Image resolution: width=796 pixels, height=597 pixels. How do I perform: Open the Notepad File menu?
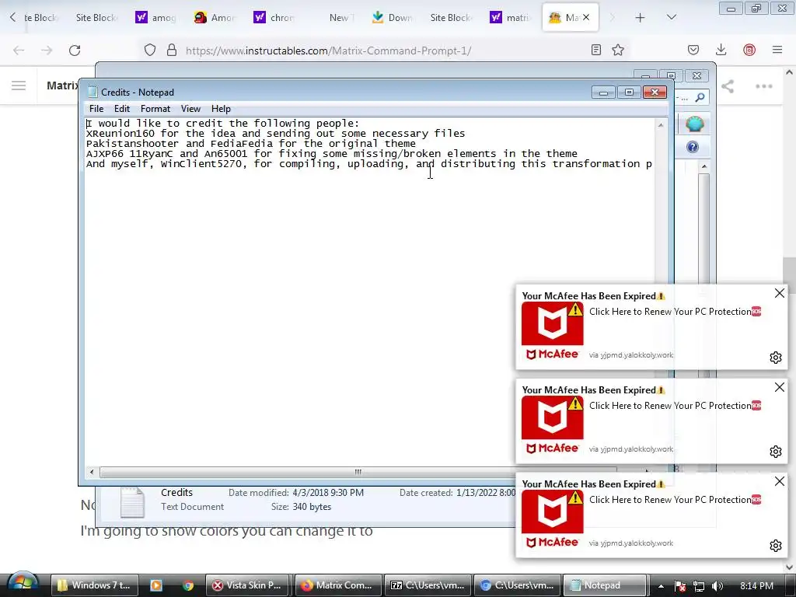click(96, 109)
